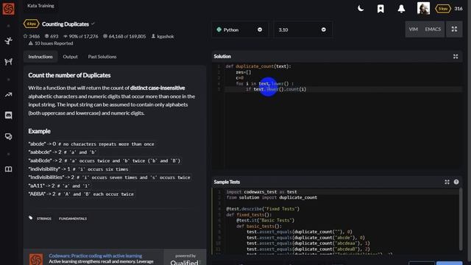Click the 6 kyu badge beside kata title
The height and width of the screenshot is (265, 471).
[x=31, y=24]
